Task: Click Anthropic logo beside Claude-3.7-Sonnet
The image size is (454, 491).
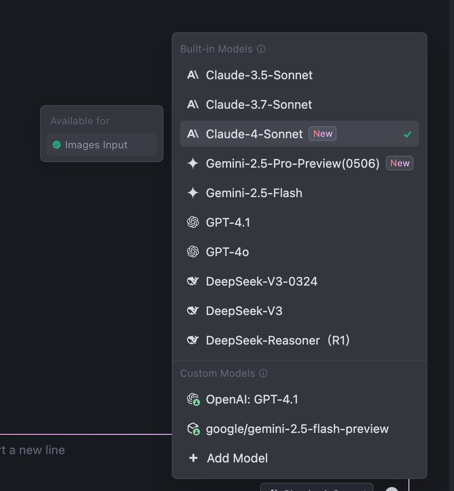Action: (x=193, y=105)
